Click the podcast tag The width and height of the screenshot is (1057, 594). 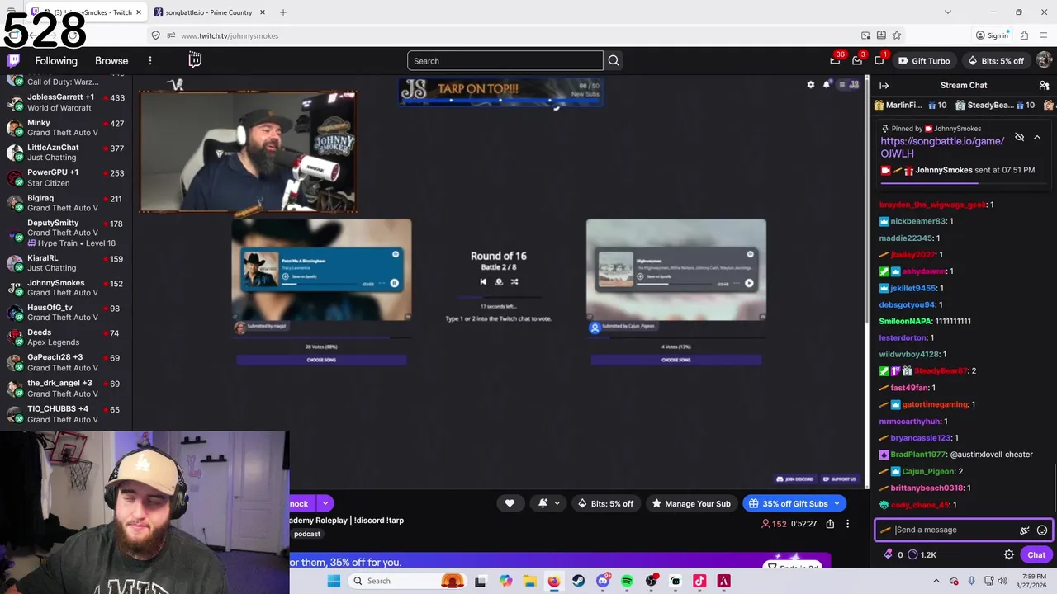pyautogui.click(x=307, y=534)
